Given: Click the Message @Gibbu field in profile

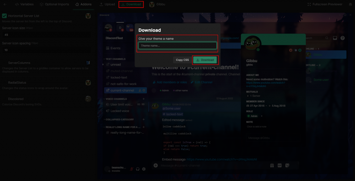Looking at the screenshot, I should click(x=273, y=138).
